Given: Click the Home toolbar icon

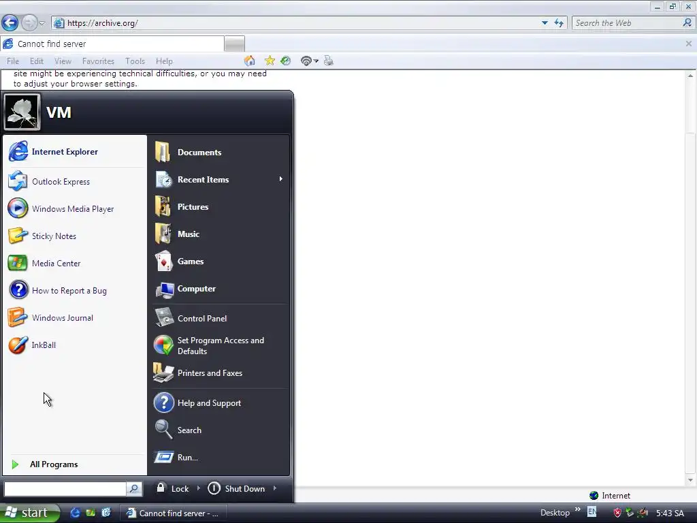Looking at the screenshot, I should point(250,61).
